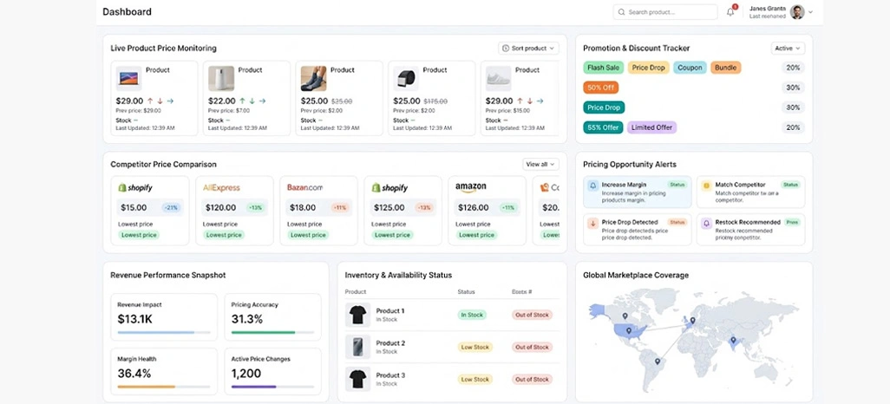Focus the Search product field
The height and width of the screenshot is (404, 890).
(665, 12)
